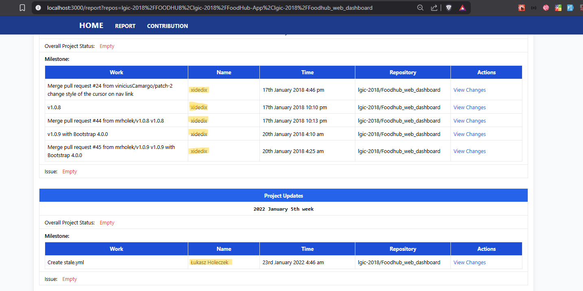Click the curly-braces JSON extension icon
This screenshot has height=291, width=583.
click(534, 8)
